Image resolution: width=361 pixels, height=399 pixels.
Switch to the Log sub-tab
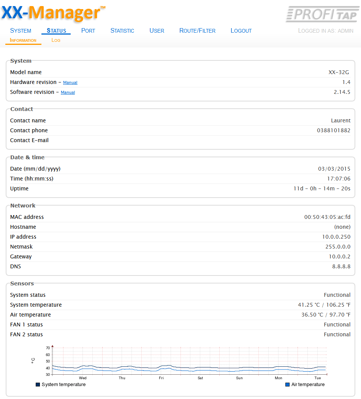(56, 40)
